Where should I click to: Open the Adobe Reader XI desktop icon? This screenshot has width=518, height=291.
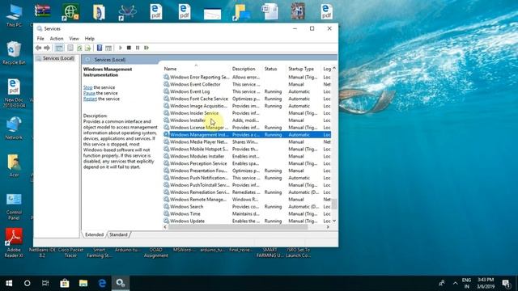[14, 242]
